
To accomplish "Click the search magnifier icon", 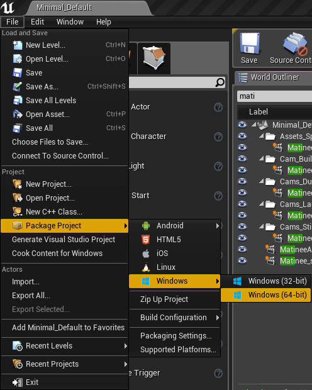I will [x=220, y=82].
